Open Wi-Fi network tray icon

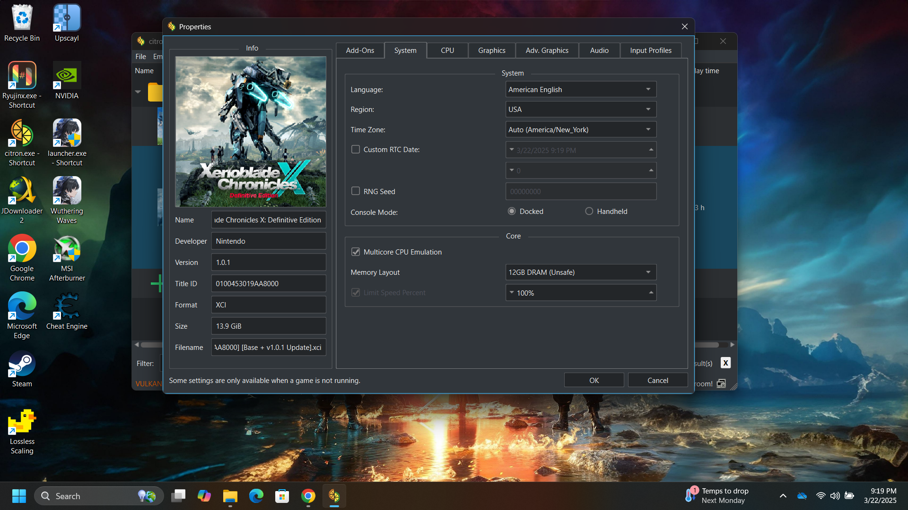pos(821,496)
